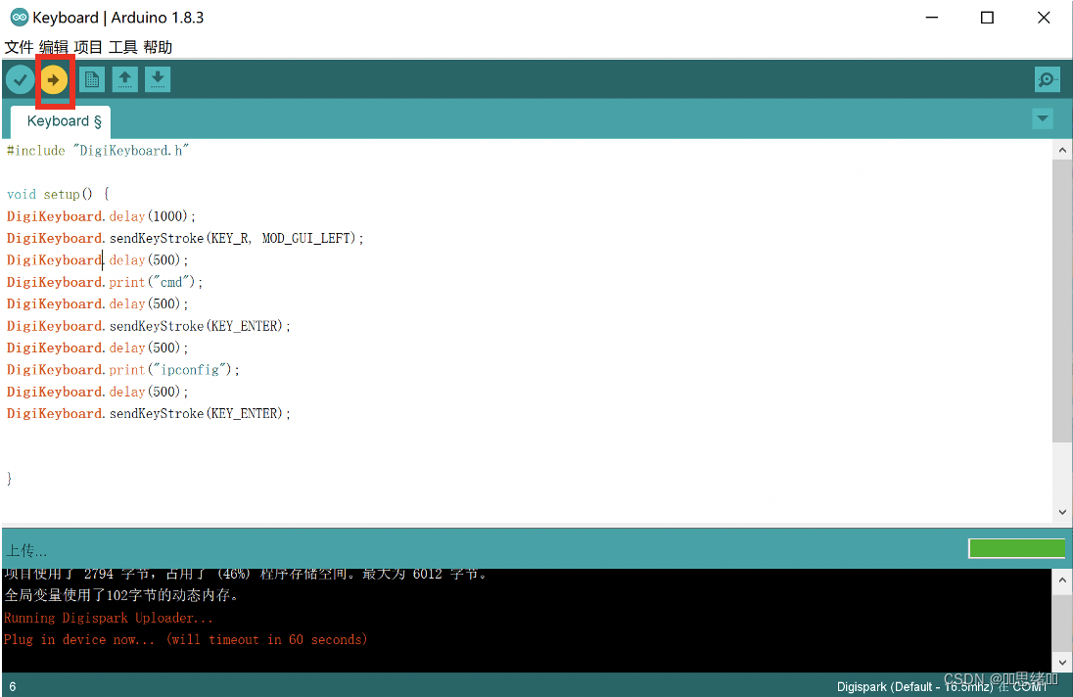Click the Arduino logo in title bar
The width and height of the screenshot is (1073, 697).
tap(20, 17)
